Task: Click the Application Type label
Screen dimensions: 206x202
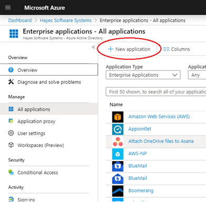Action: pos(124,67)
